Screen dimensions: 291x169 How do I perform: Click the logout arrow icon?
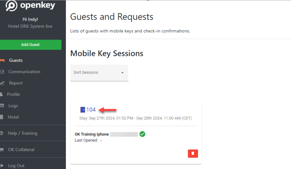pos(2,166)
